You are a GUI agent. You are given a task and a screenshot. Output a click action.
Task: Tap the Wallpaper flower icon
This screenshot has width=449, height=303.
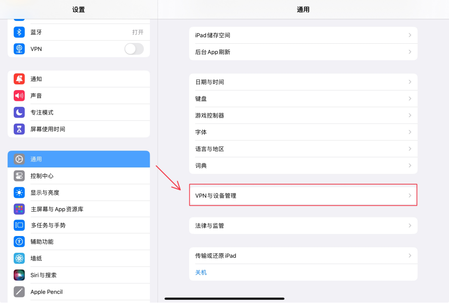click(19, 258)
